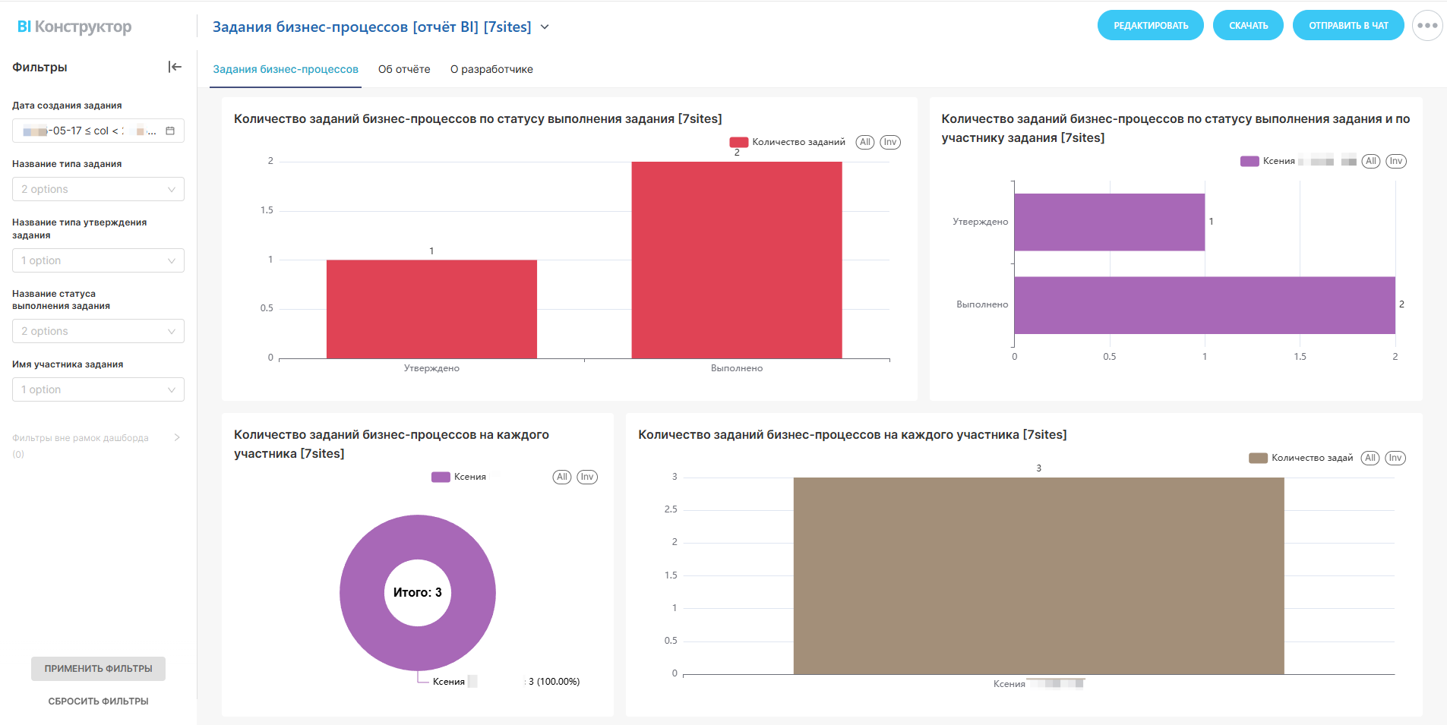Switch to Об отчёте tab

[x=404, y=69]
